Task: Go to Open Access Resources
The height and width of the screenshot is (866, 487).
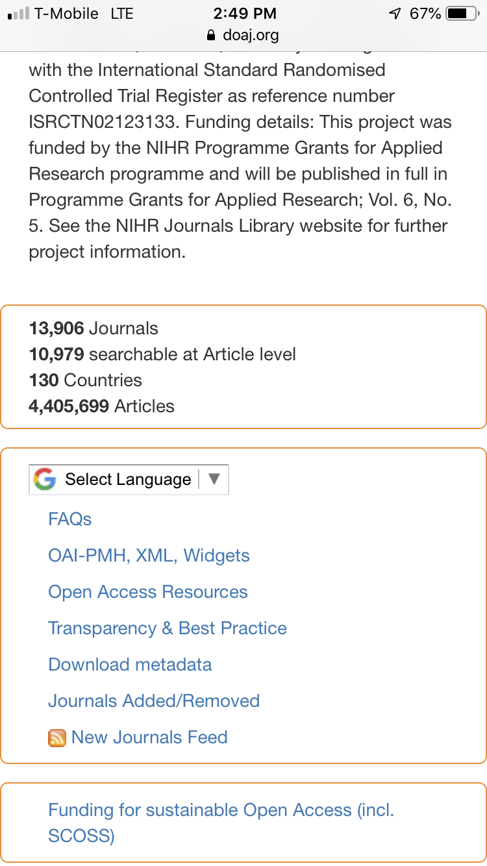Action: click(x=148, y=592)
